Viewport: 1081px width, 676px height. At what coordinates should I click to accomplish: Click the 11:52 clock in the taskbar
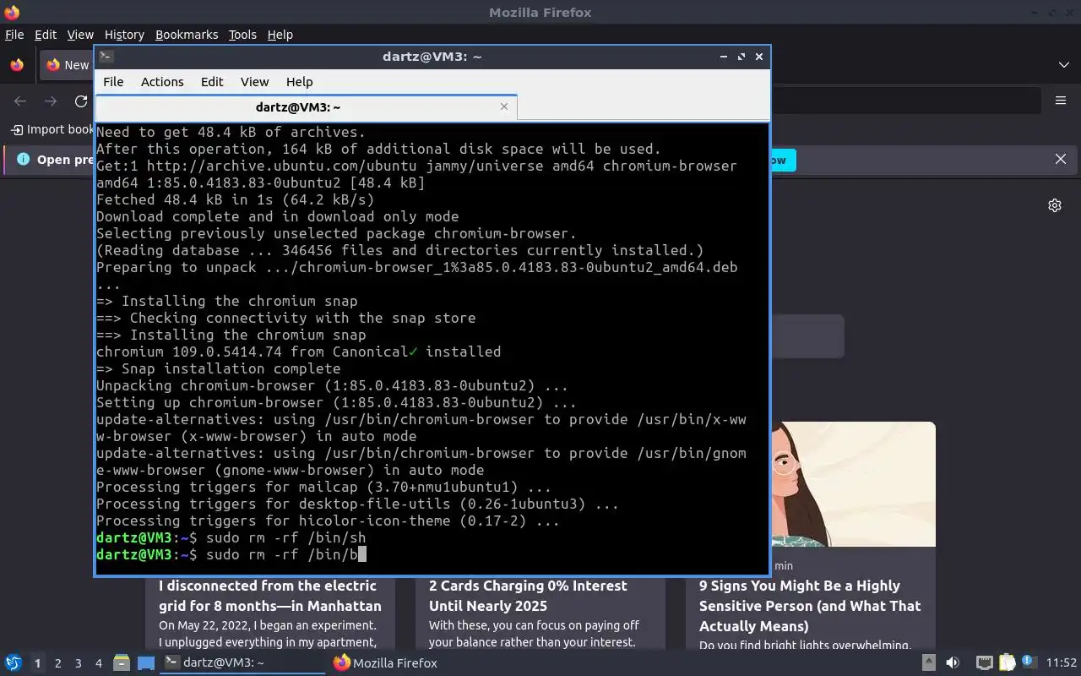click(1062, 663)
